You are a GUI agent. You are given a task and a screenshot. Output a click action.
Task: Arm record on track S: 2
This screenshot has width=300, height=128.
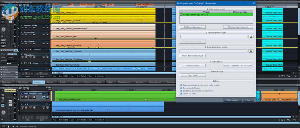click(x=30, y=108)
